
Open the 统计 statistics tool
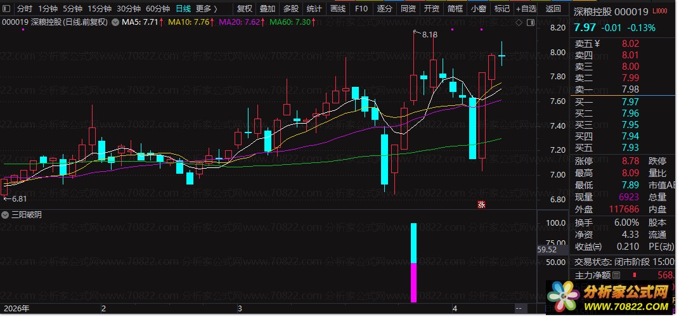point(314,9)
